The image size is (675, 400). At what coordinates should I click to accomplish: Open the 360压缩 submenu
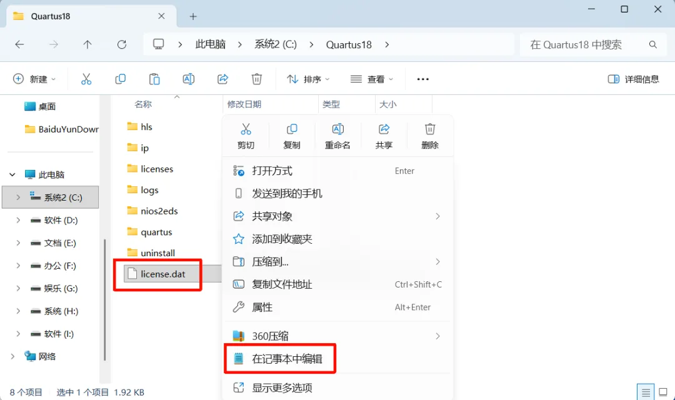click(x=338, y=336)
